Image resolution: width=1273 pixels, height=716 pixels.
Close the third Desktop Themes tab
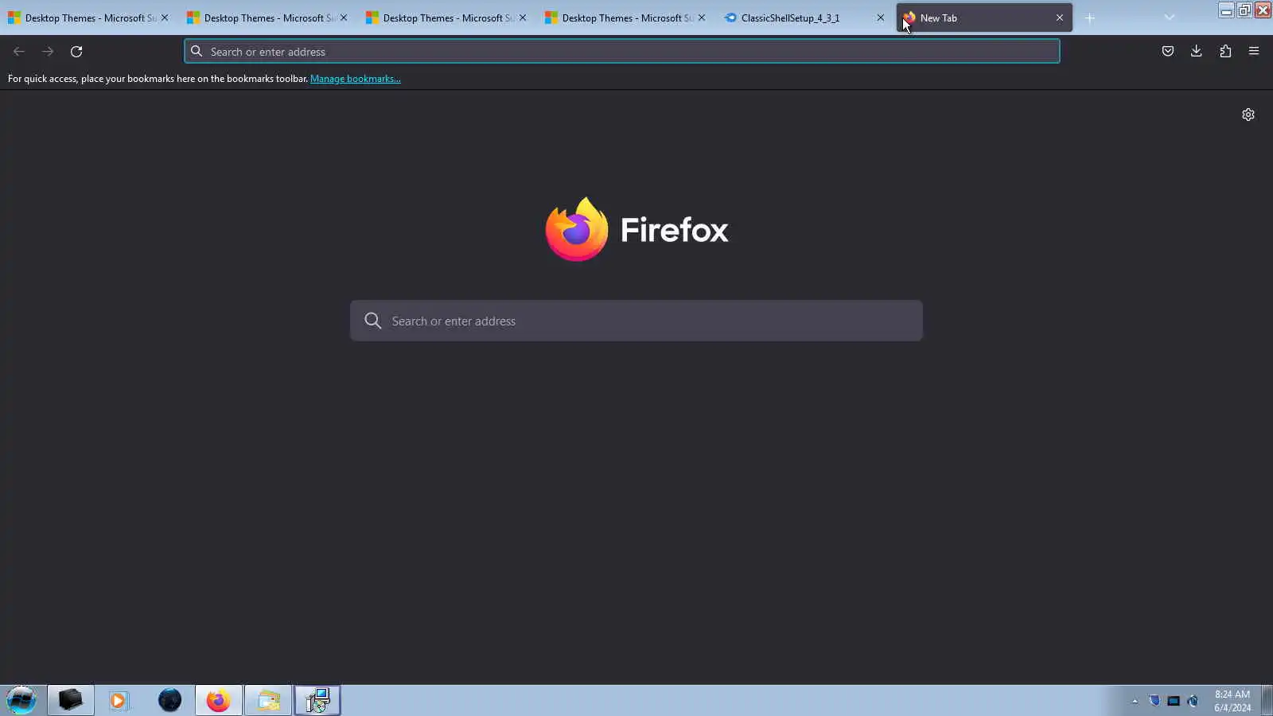tap(523, 18)
